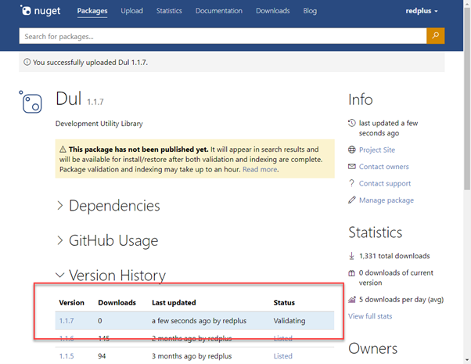
Task: Focus the Search for packages field
Action: tap(223, 36)
